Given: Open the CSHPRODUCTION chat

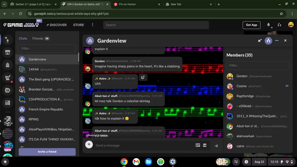Looking at the screenshot, I should coord(47,99).
